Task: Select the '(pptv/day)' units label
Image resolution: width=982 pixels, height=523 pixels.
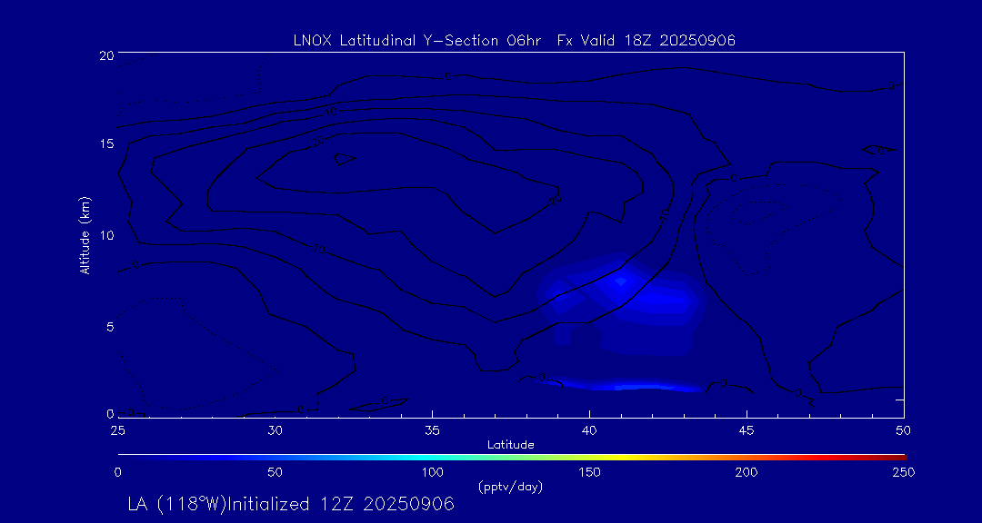Action: 510,487
